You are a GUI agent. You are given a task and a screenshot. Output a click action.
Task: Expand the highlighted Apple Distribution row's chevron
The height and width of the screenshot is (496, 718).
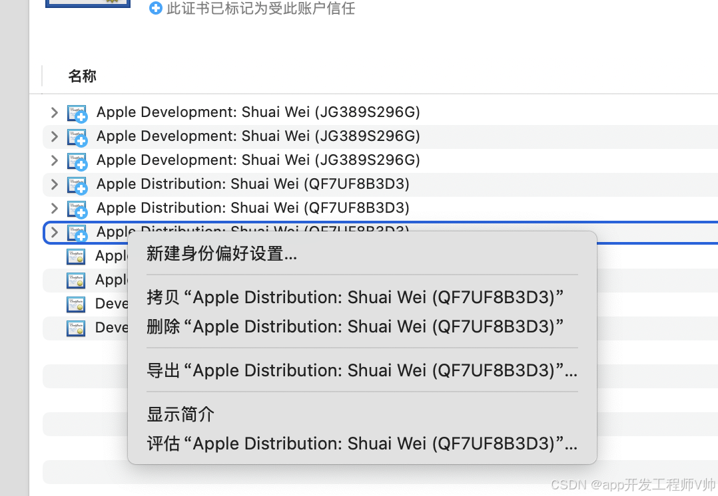click(x=55, y=232)
